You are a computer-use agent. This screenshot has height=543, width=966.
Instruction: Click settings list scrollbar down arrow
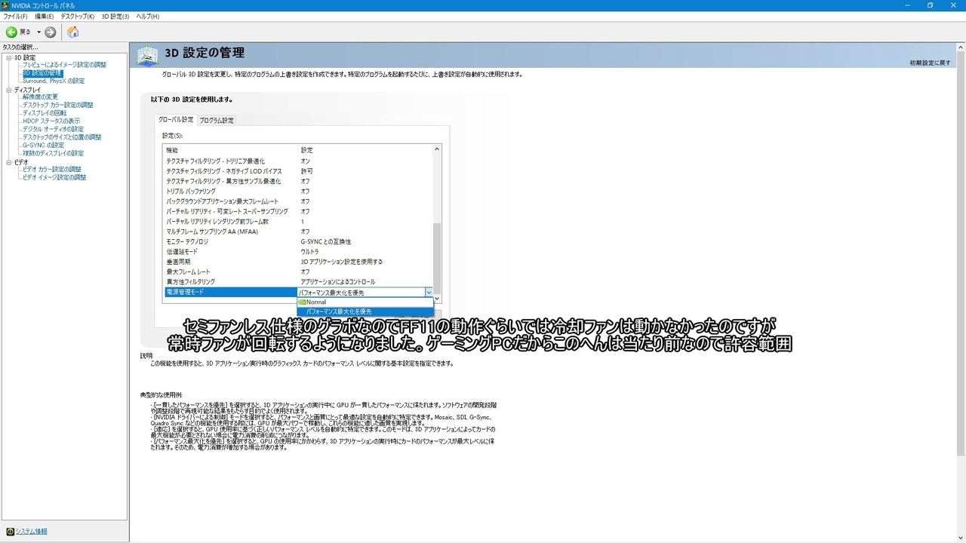pyautogui.click(x=436, y=299)
